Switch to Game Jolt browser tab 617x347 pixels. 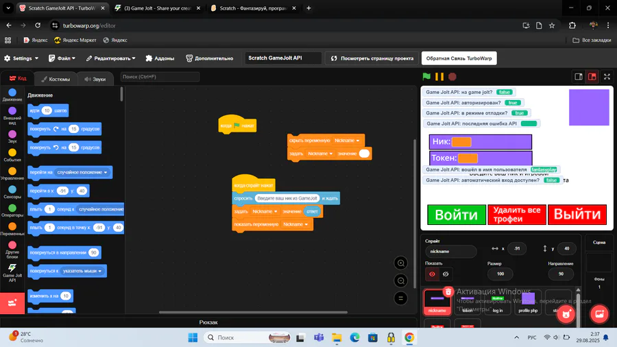[x=156, y=8]
